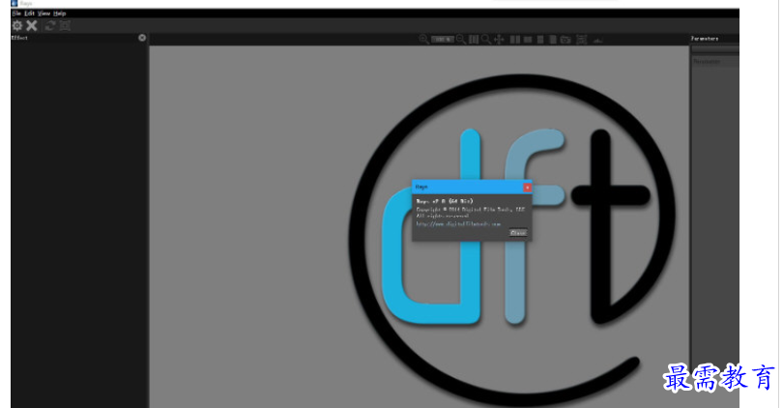Open the Edit menu
This screenshot has width=783, height=408.
click(29, 14)
